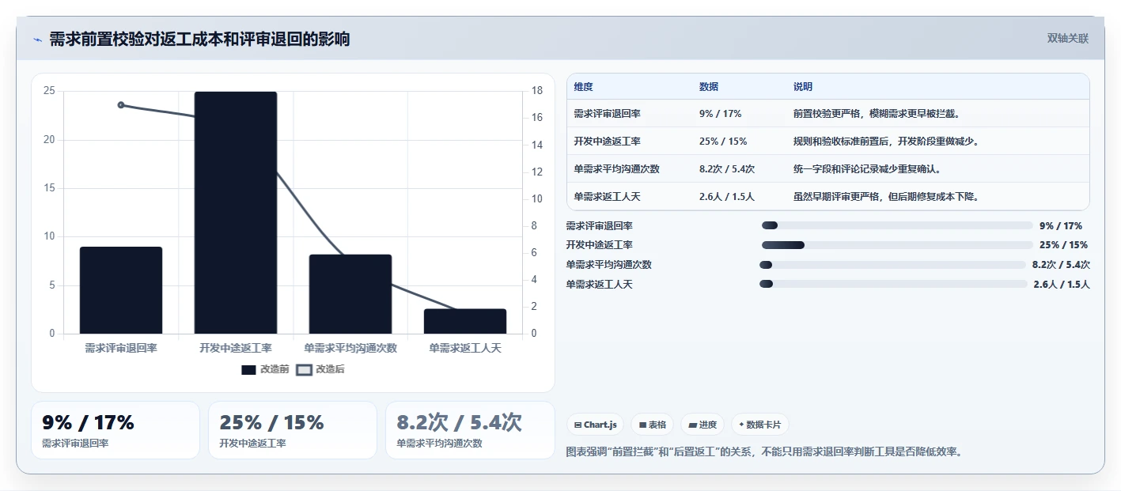Open the 8.2次 / 5.4次 stat card
1121x491 pixels.
(x=470, y=430)
